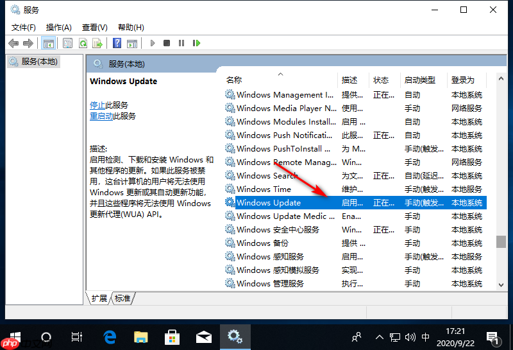Open Cortana search circle on taskbar
This screenshot has height=350, width=513.
(46, 337)
